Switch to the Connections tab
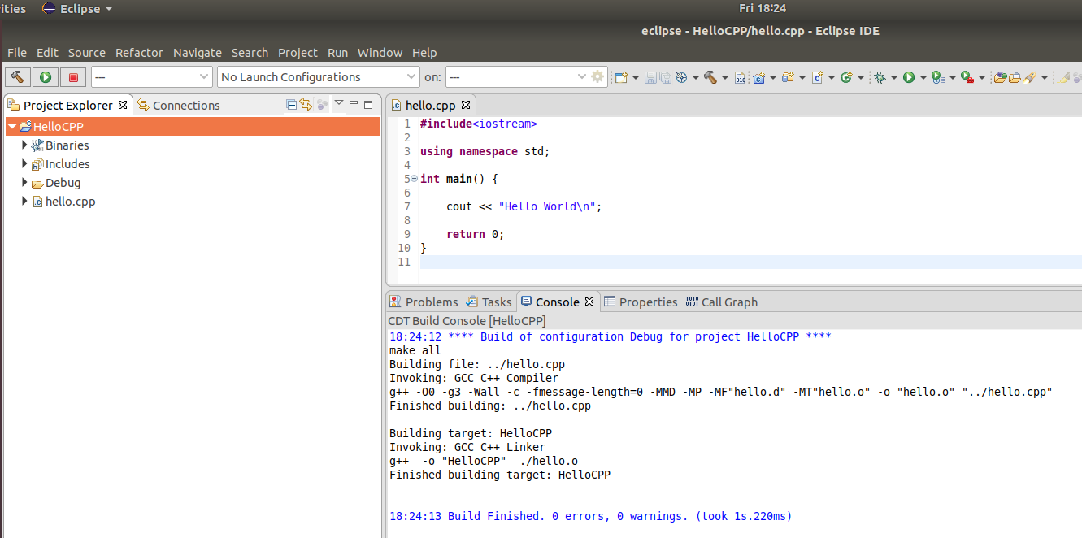 (x=178, y=105)
